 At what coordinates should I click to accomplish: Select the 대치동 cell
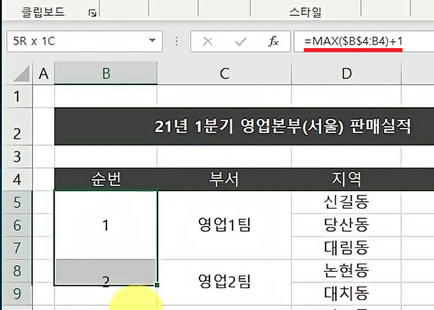pos(346,293)
